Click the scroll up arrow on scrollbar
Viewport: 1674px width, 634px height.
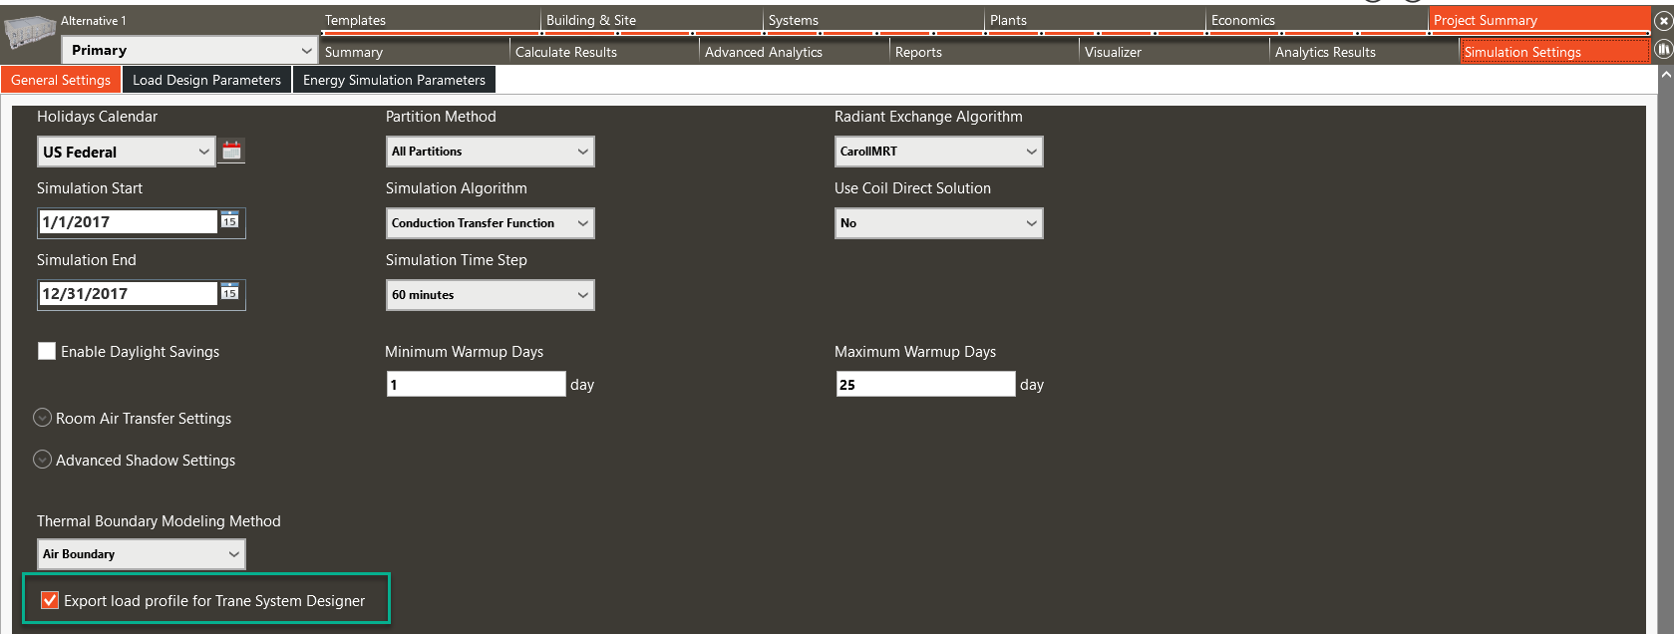(x=1664, y=75)
